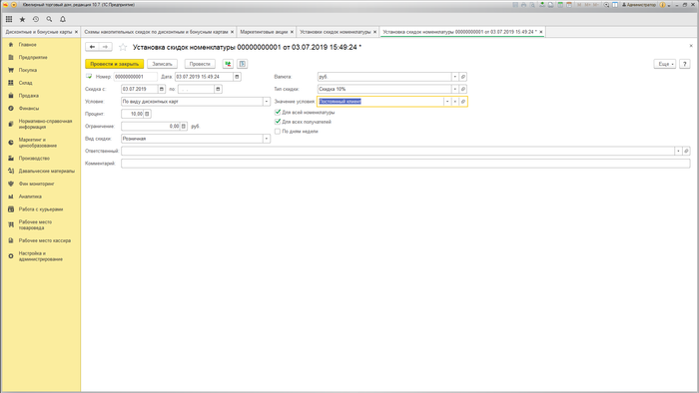Open Главное section in sidebar
Screen dimensions: 699x393
28,45
